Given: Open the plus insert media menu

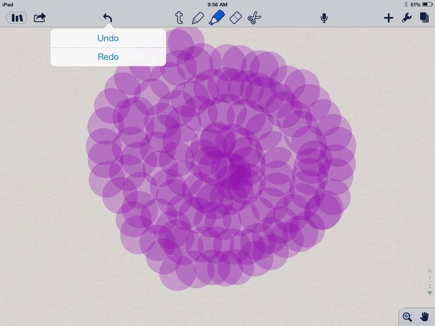Looking at the screenshot, I should (388, 18).
